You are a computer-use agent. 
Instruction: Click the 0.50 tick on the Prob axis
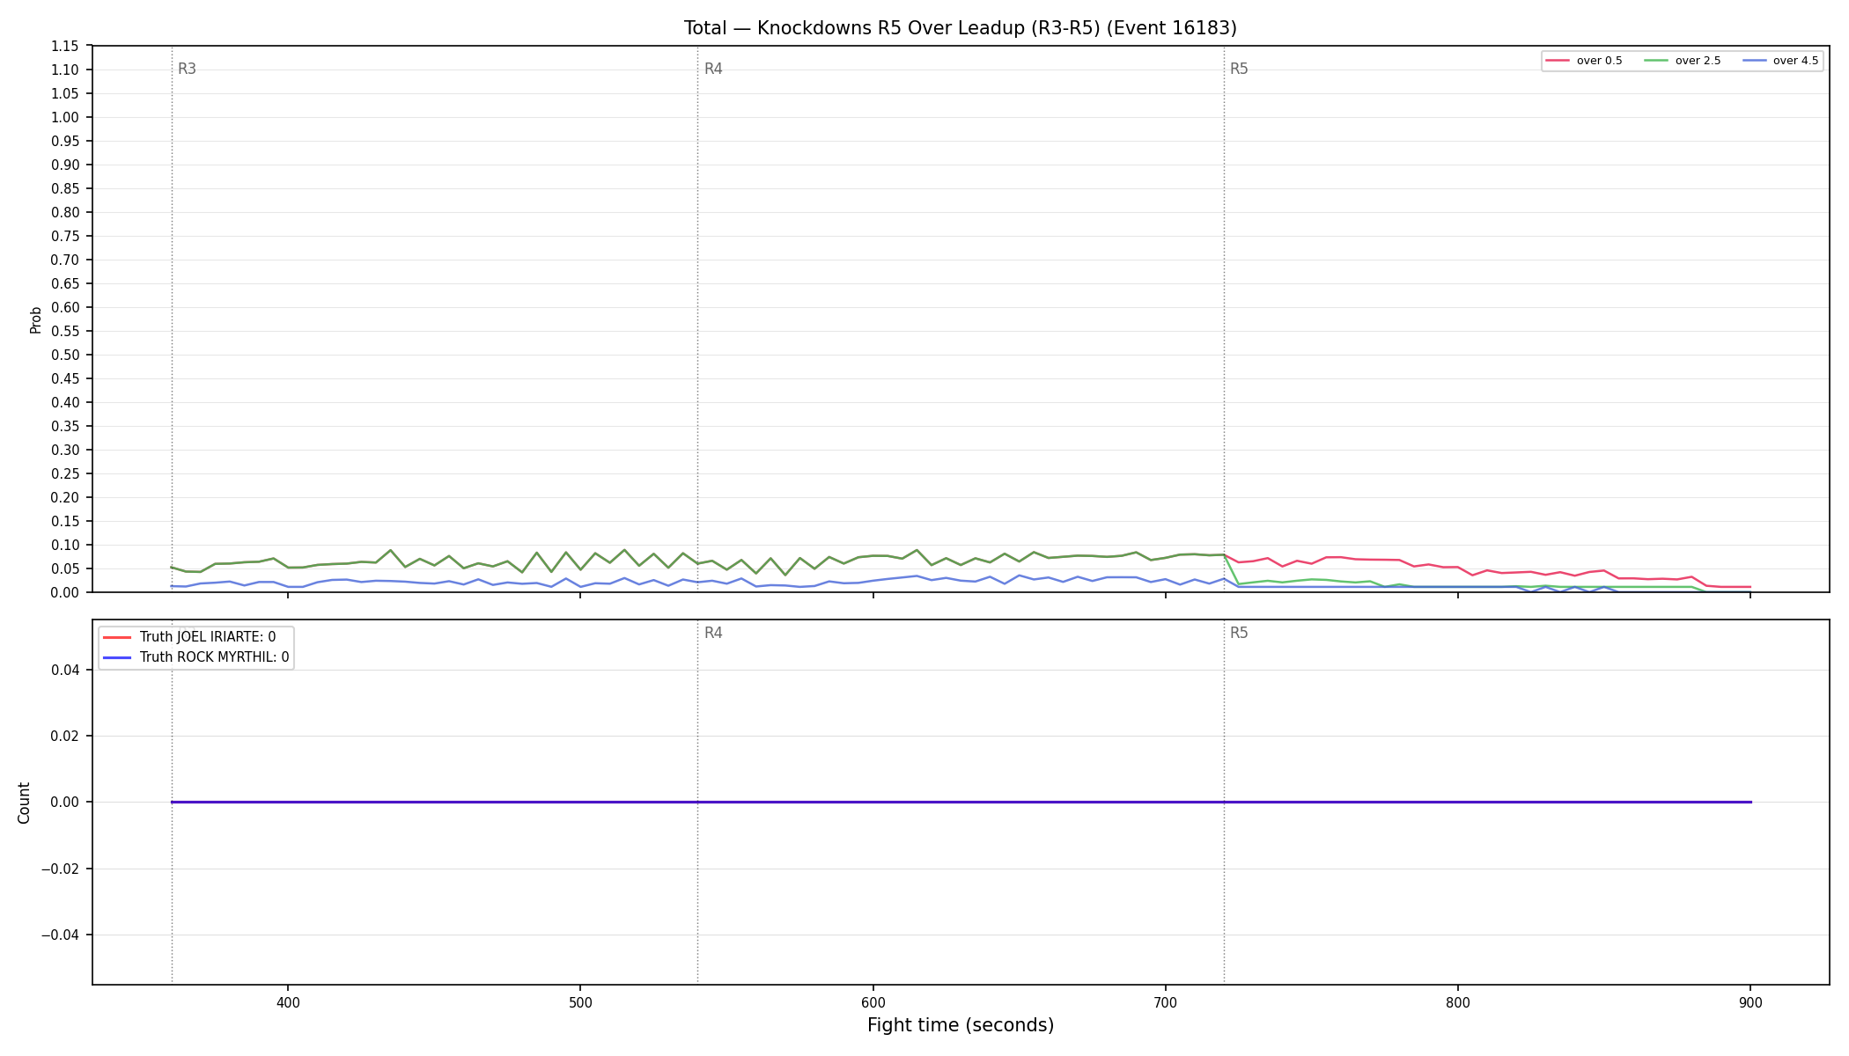(x=65, y=356)
